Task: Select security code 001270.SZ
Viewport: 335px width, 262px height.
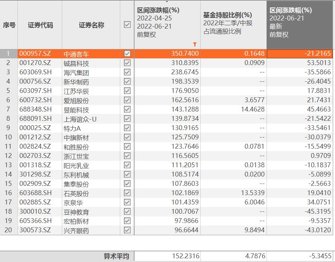Action: tap(35, 63)
